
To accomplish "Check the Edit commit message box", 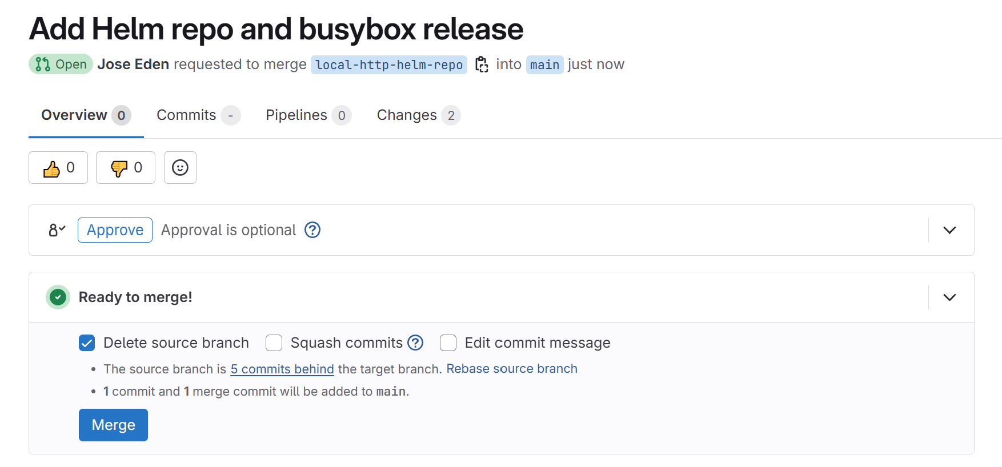I will coord(448,343).
